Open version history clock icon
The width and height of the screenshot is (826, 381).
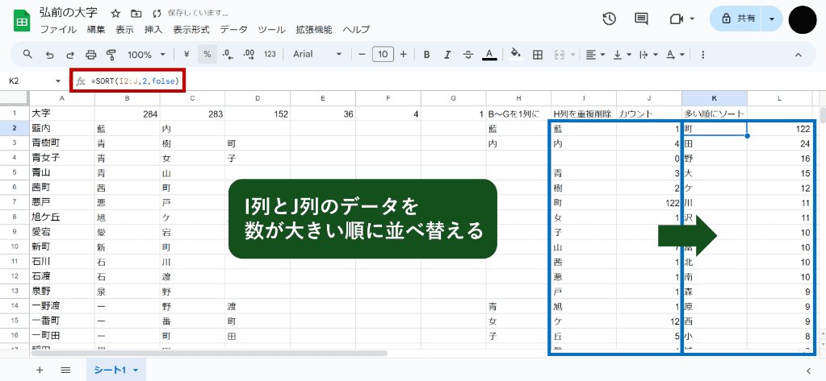click(x=609, y=19)
